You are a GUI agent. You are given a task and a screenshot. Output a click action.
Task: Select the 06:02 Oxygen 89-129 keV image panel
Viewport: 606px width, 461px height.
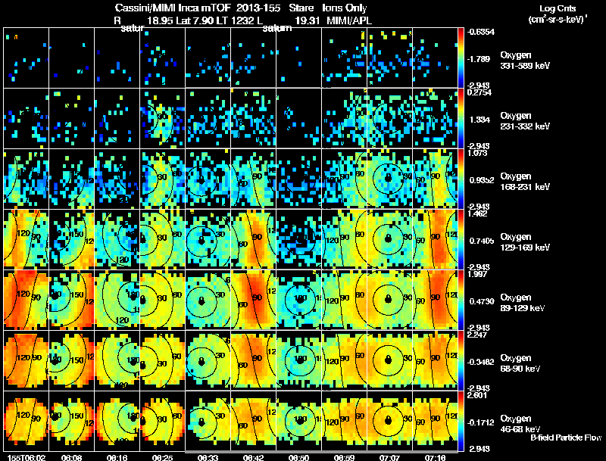[x=27, y=300]
